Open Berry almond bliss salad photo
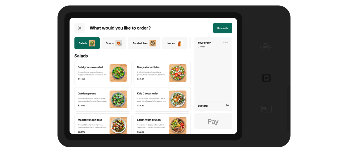348x153 pixels. [x=177, y=73]
